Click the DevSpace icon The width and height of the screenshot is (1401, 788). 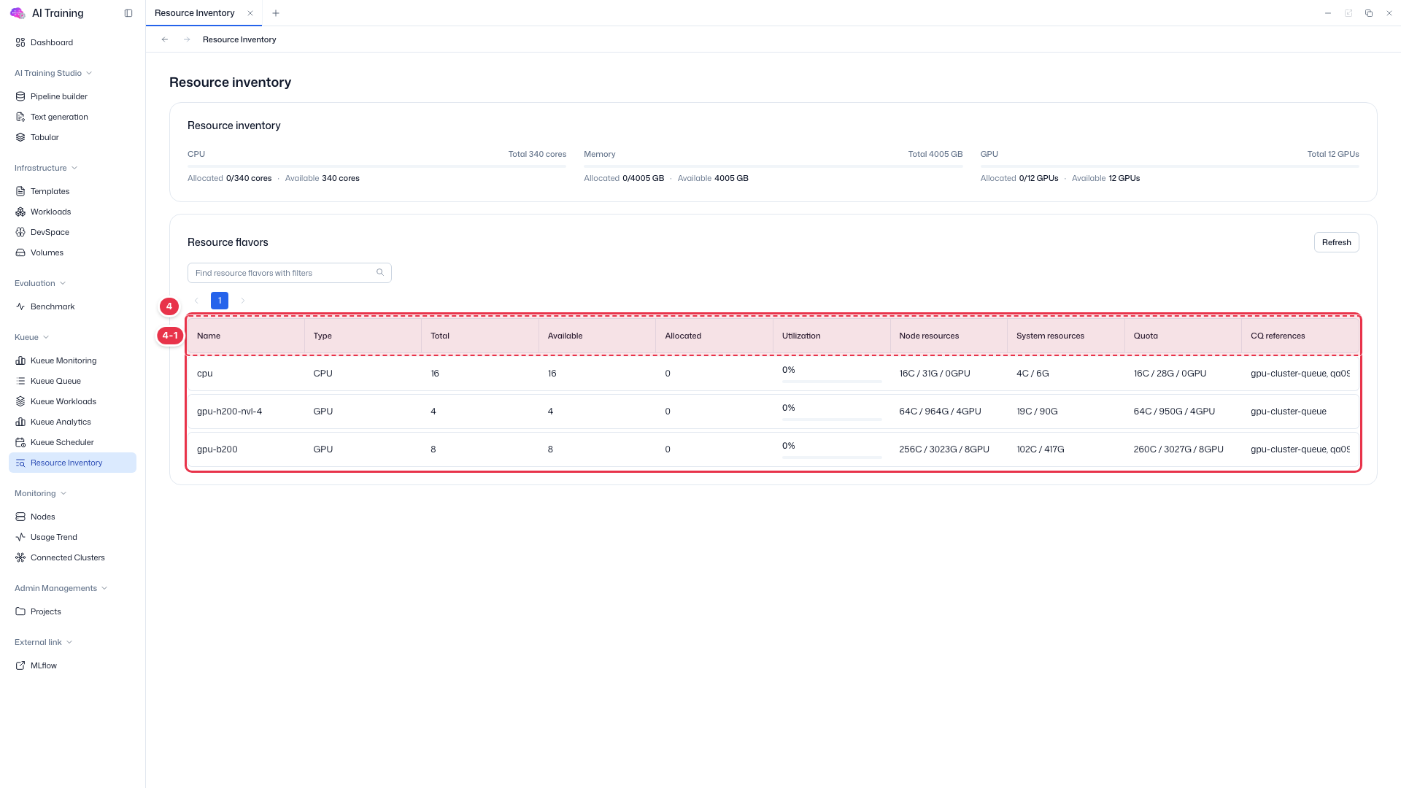[x=20, y=232]
